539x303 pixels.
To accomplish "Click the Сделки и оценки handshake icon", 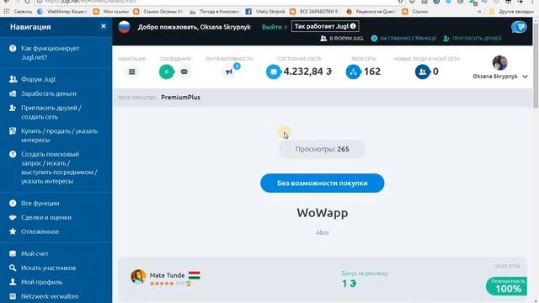I will 13,217.
